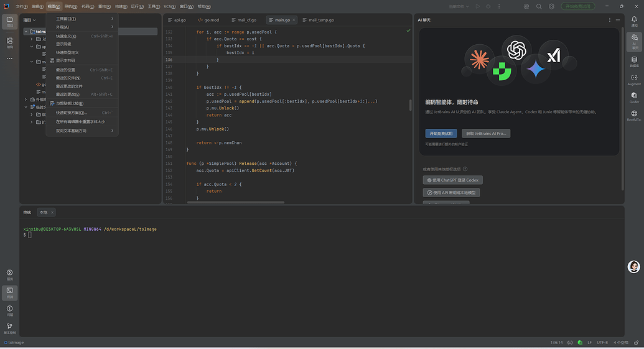The height and width of the screenshot is (349, 644).
Task: Click the editor horizontal scrollbar
Action: [236, 202]
